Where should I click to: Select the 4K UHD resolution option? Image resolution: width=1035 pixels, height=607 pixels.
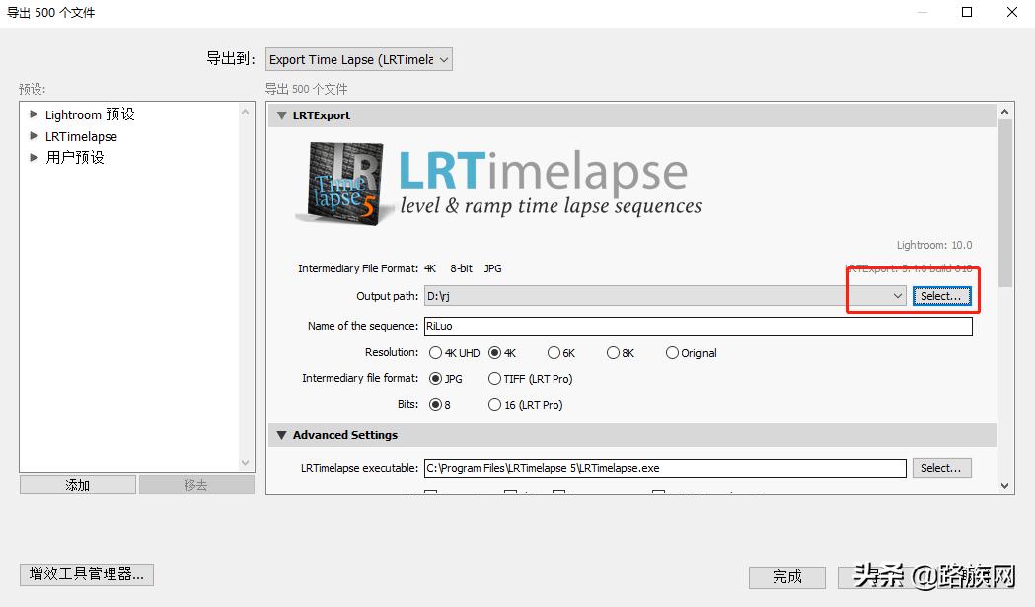(x=436, y=352)
